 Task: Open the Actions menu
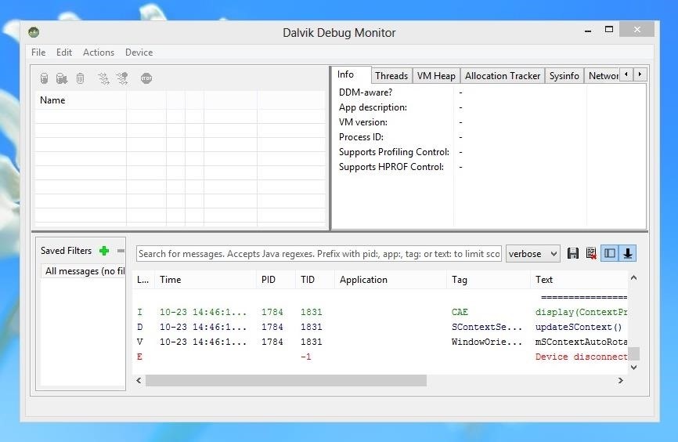click(x=99, y=53)
